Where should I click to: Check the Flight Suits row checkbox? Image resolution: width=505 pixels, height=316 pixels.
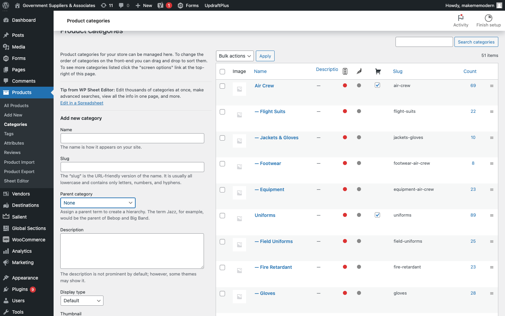[222, 112]
